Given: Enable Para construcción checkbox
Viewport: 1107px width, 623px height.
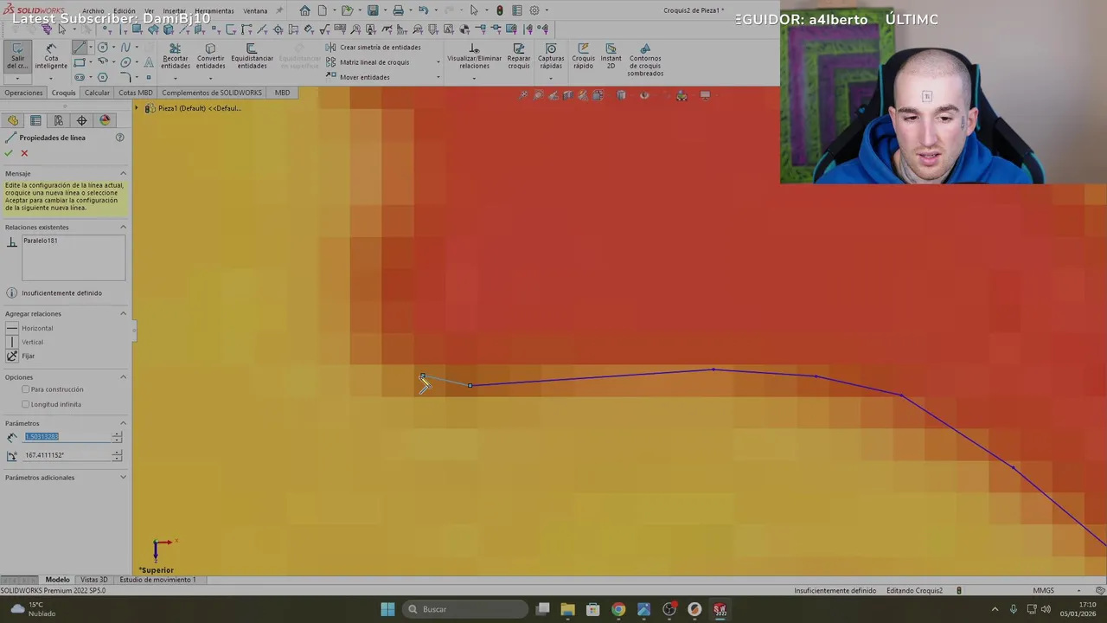Looking at the screenshot, I should point(26,389).
